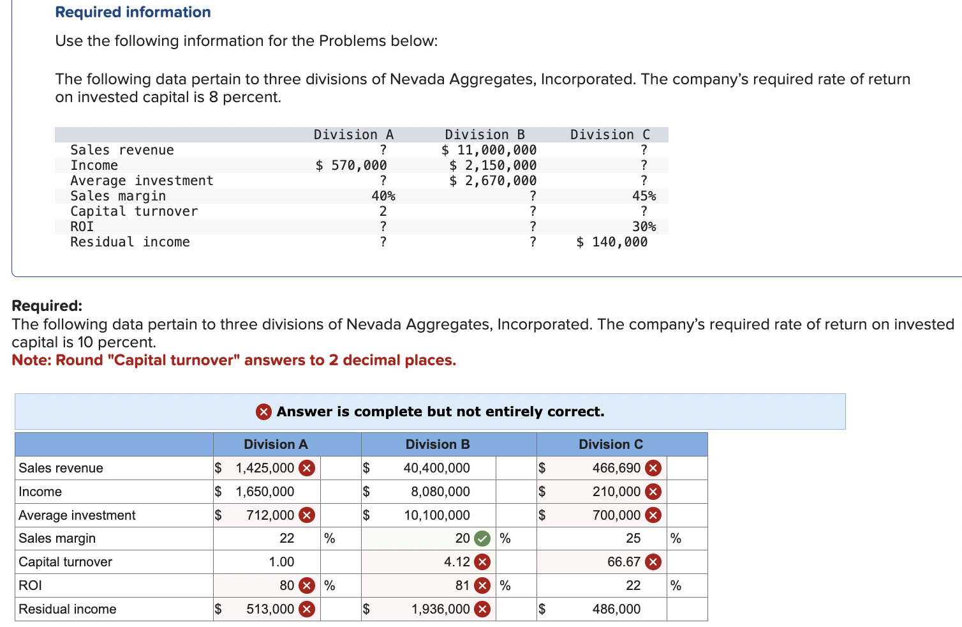
Task: Click the red X next to Division B residual income
Action: (482, 609)
